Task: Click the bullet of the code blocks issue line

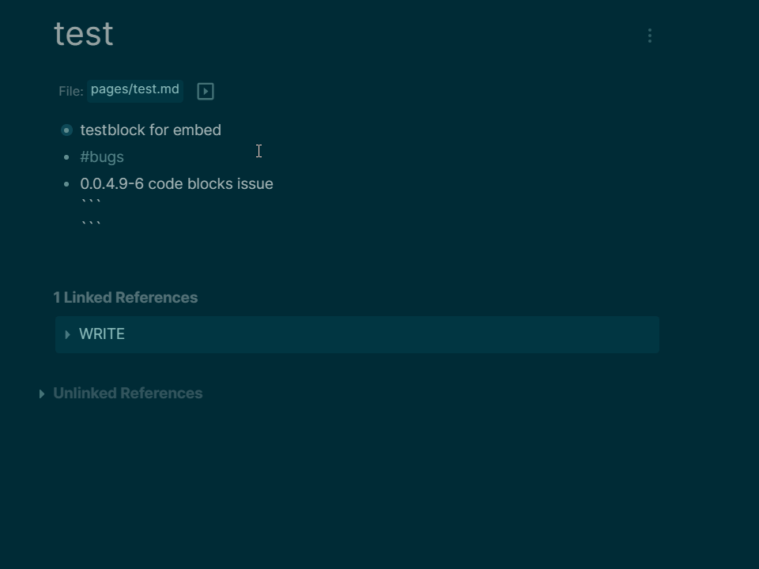Action: click(66, 184)
